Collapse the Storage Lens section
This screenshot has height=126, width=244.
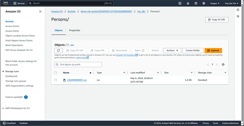[x=3, y=71]
